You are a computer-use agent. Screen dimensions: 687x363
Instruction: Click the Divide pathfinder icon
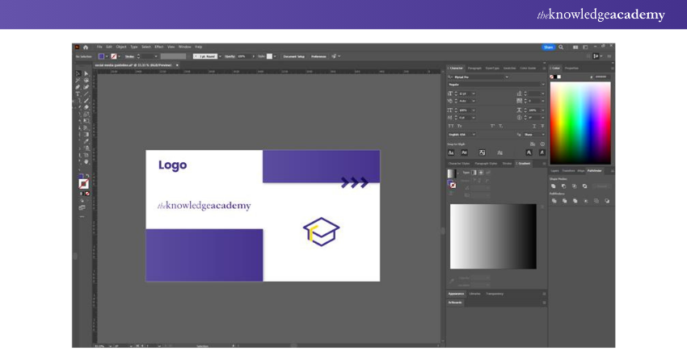[554, 200]
